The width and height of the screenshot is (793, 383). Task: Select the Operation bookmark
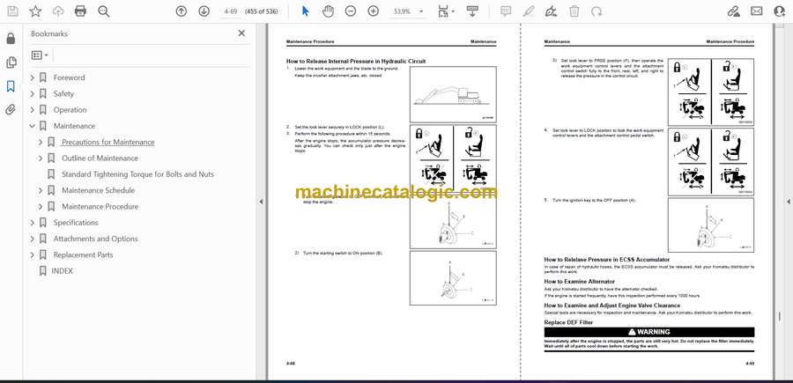click(x=70, y=110)
